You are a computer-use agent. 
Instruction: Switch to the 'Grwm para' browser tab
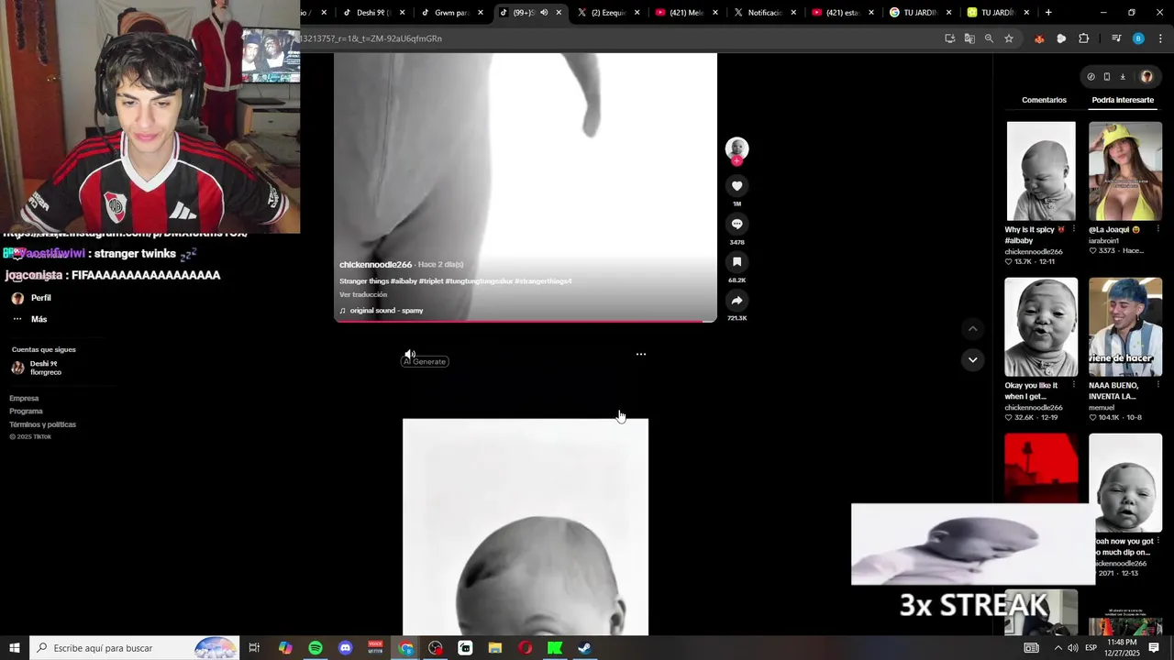451,13
